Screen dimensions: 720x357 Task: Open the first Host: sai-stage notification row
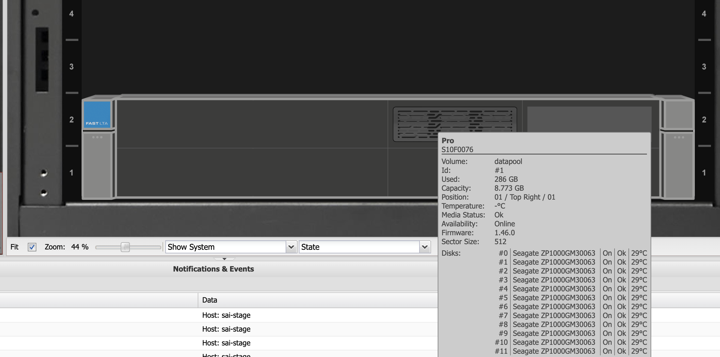click(x=226, y=315)
